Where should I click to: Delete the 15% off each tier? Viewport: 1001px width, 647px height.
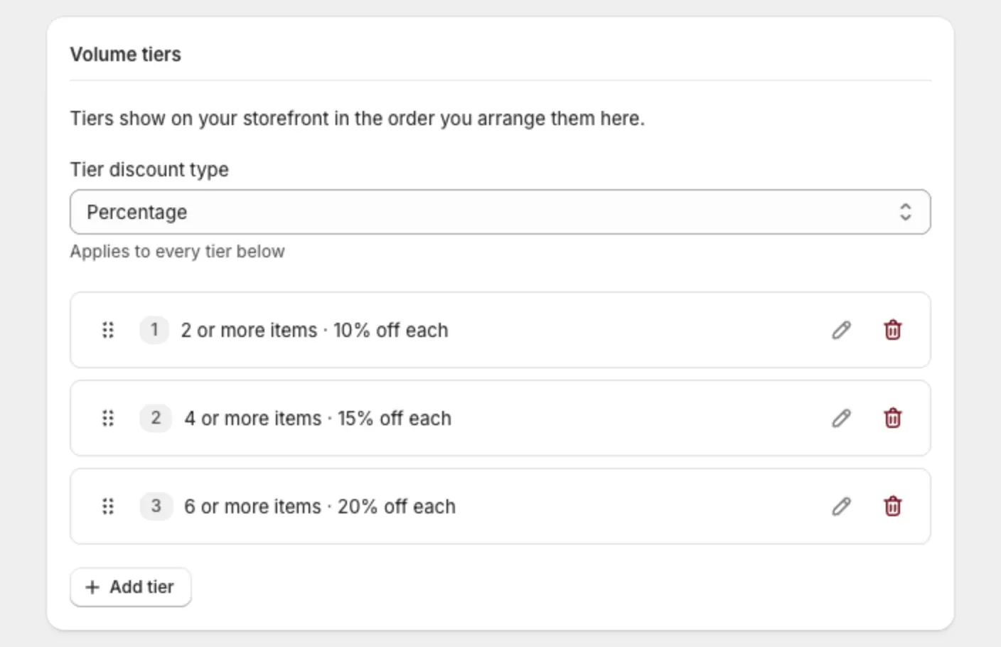pyautogui.click(x=892, y=418)
